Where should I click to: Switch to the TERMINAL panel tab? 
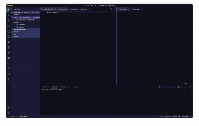pyautogui.click(x=76, y=87)
